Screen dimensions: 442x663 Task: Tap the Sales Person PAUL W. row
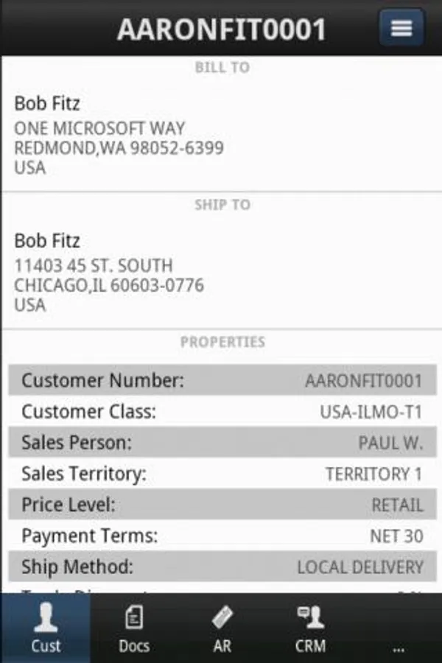pos(221,443)
